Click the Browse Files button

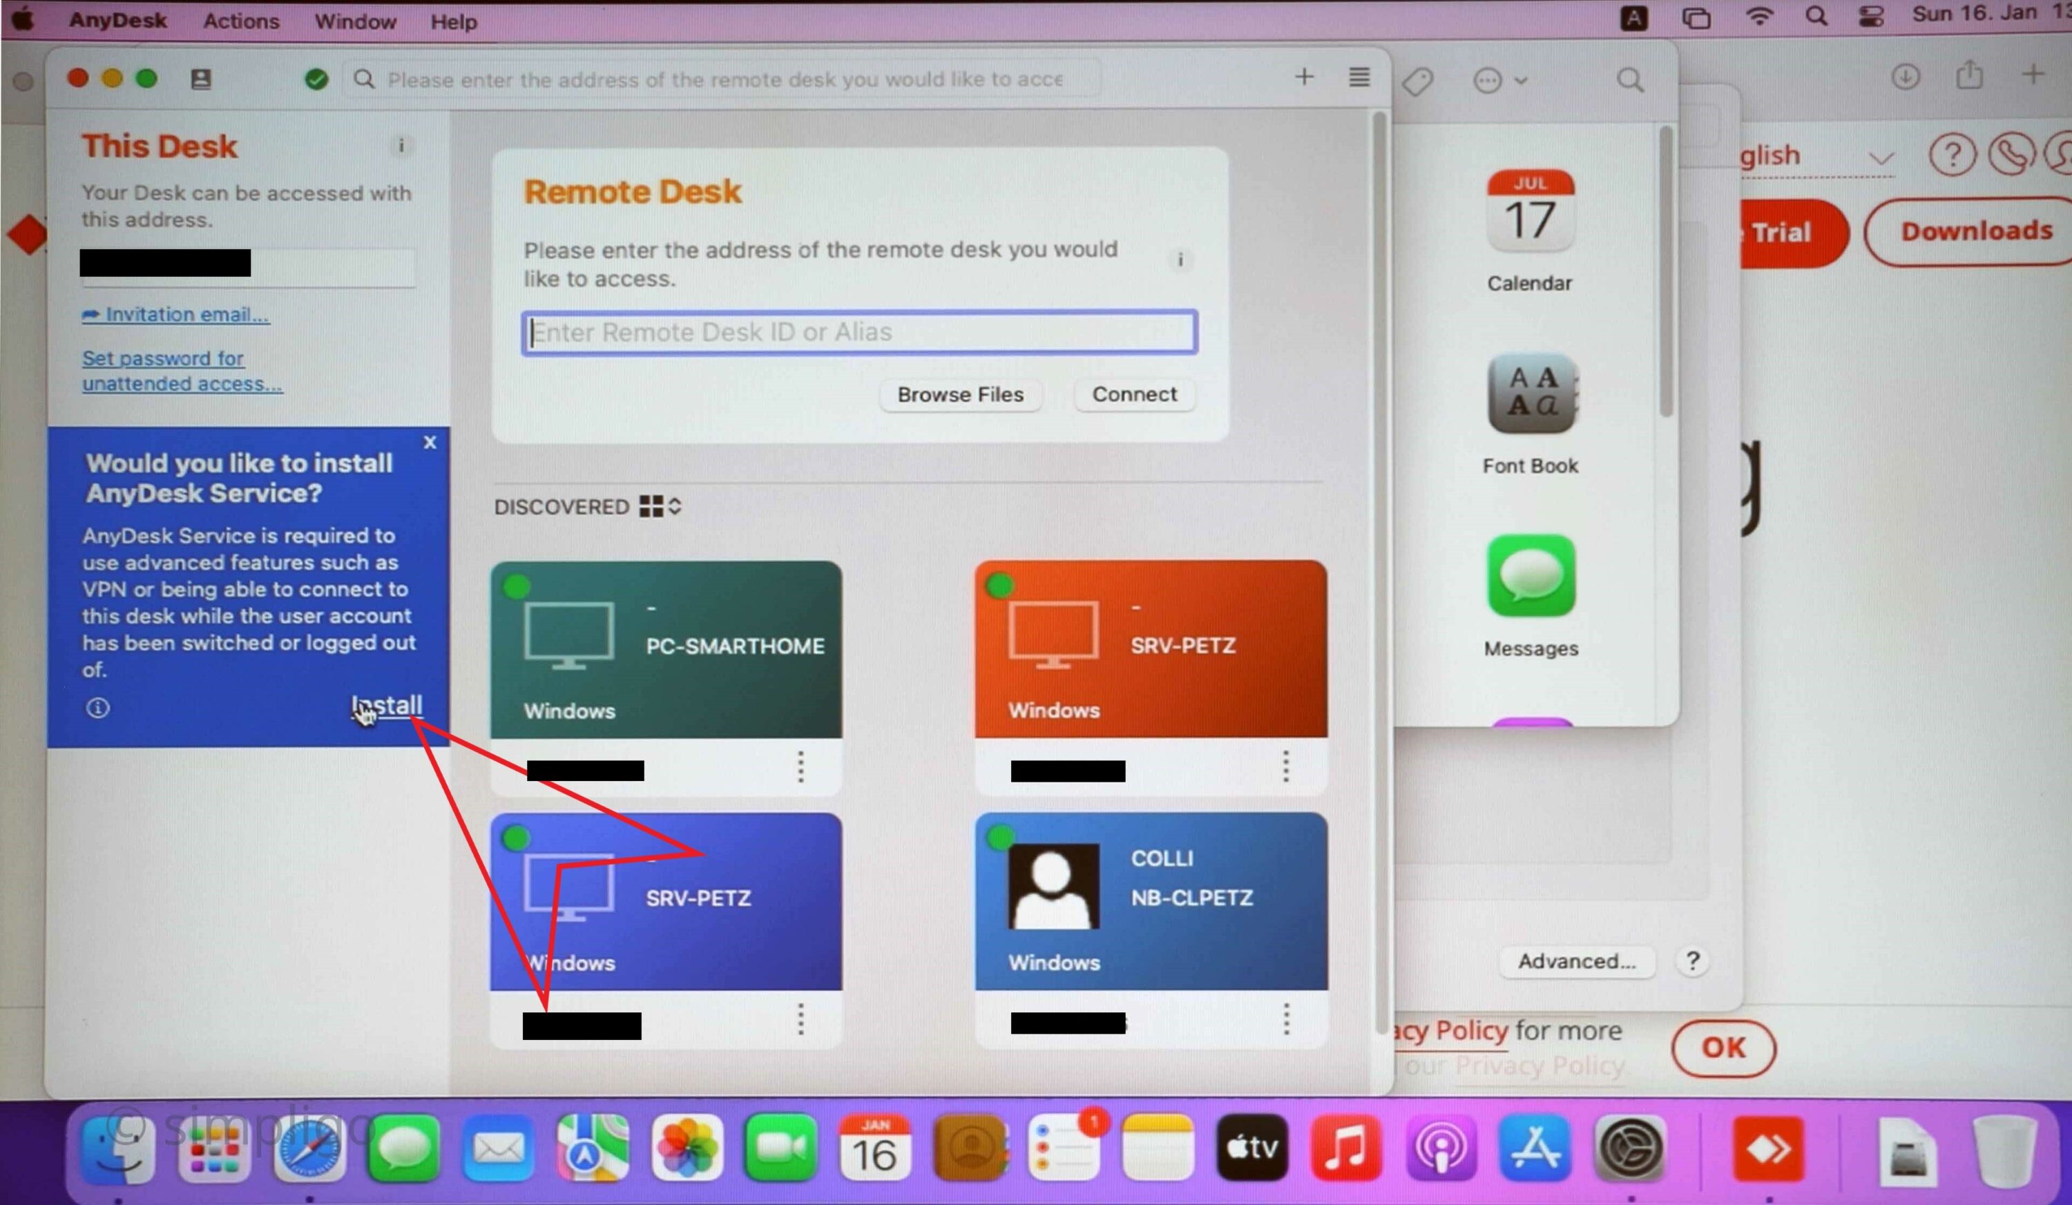click(960, 394)
